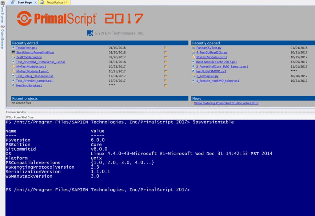The width and height of the screenshot is (315, 216).
Task: Click the "1.1.0.1" SerializationVersion value
Action: pyautogui.click(x=101, y=172)
